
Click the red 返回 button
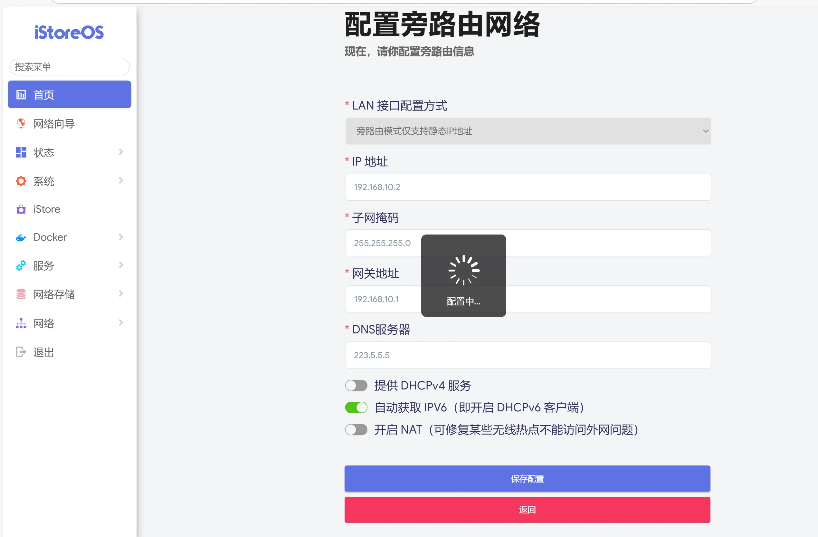pyautogui.click(x=527, y=510)
